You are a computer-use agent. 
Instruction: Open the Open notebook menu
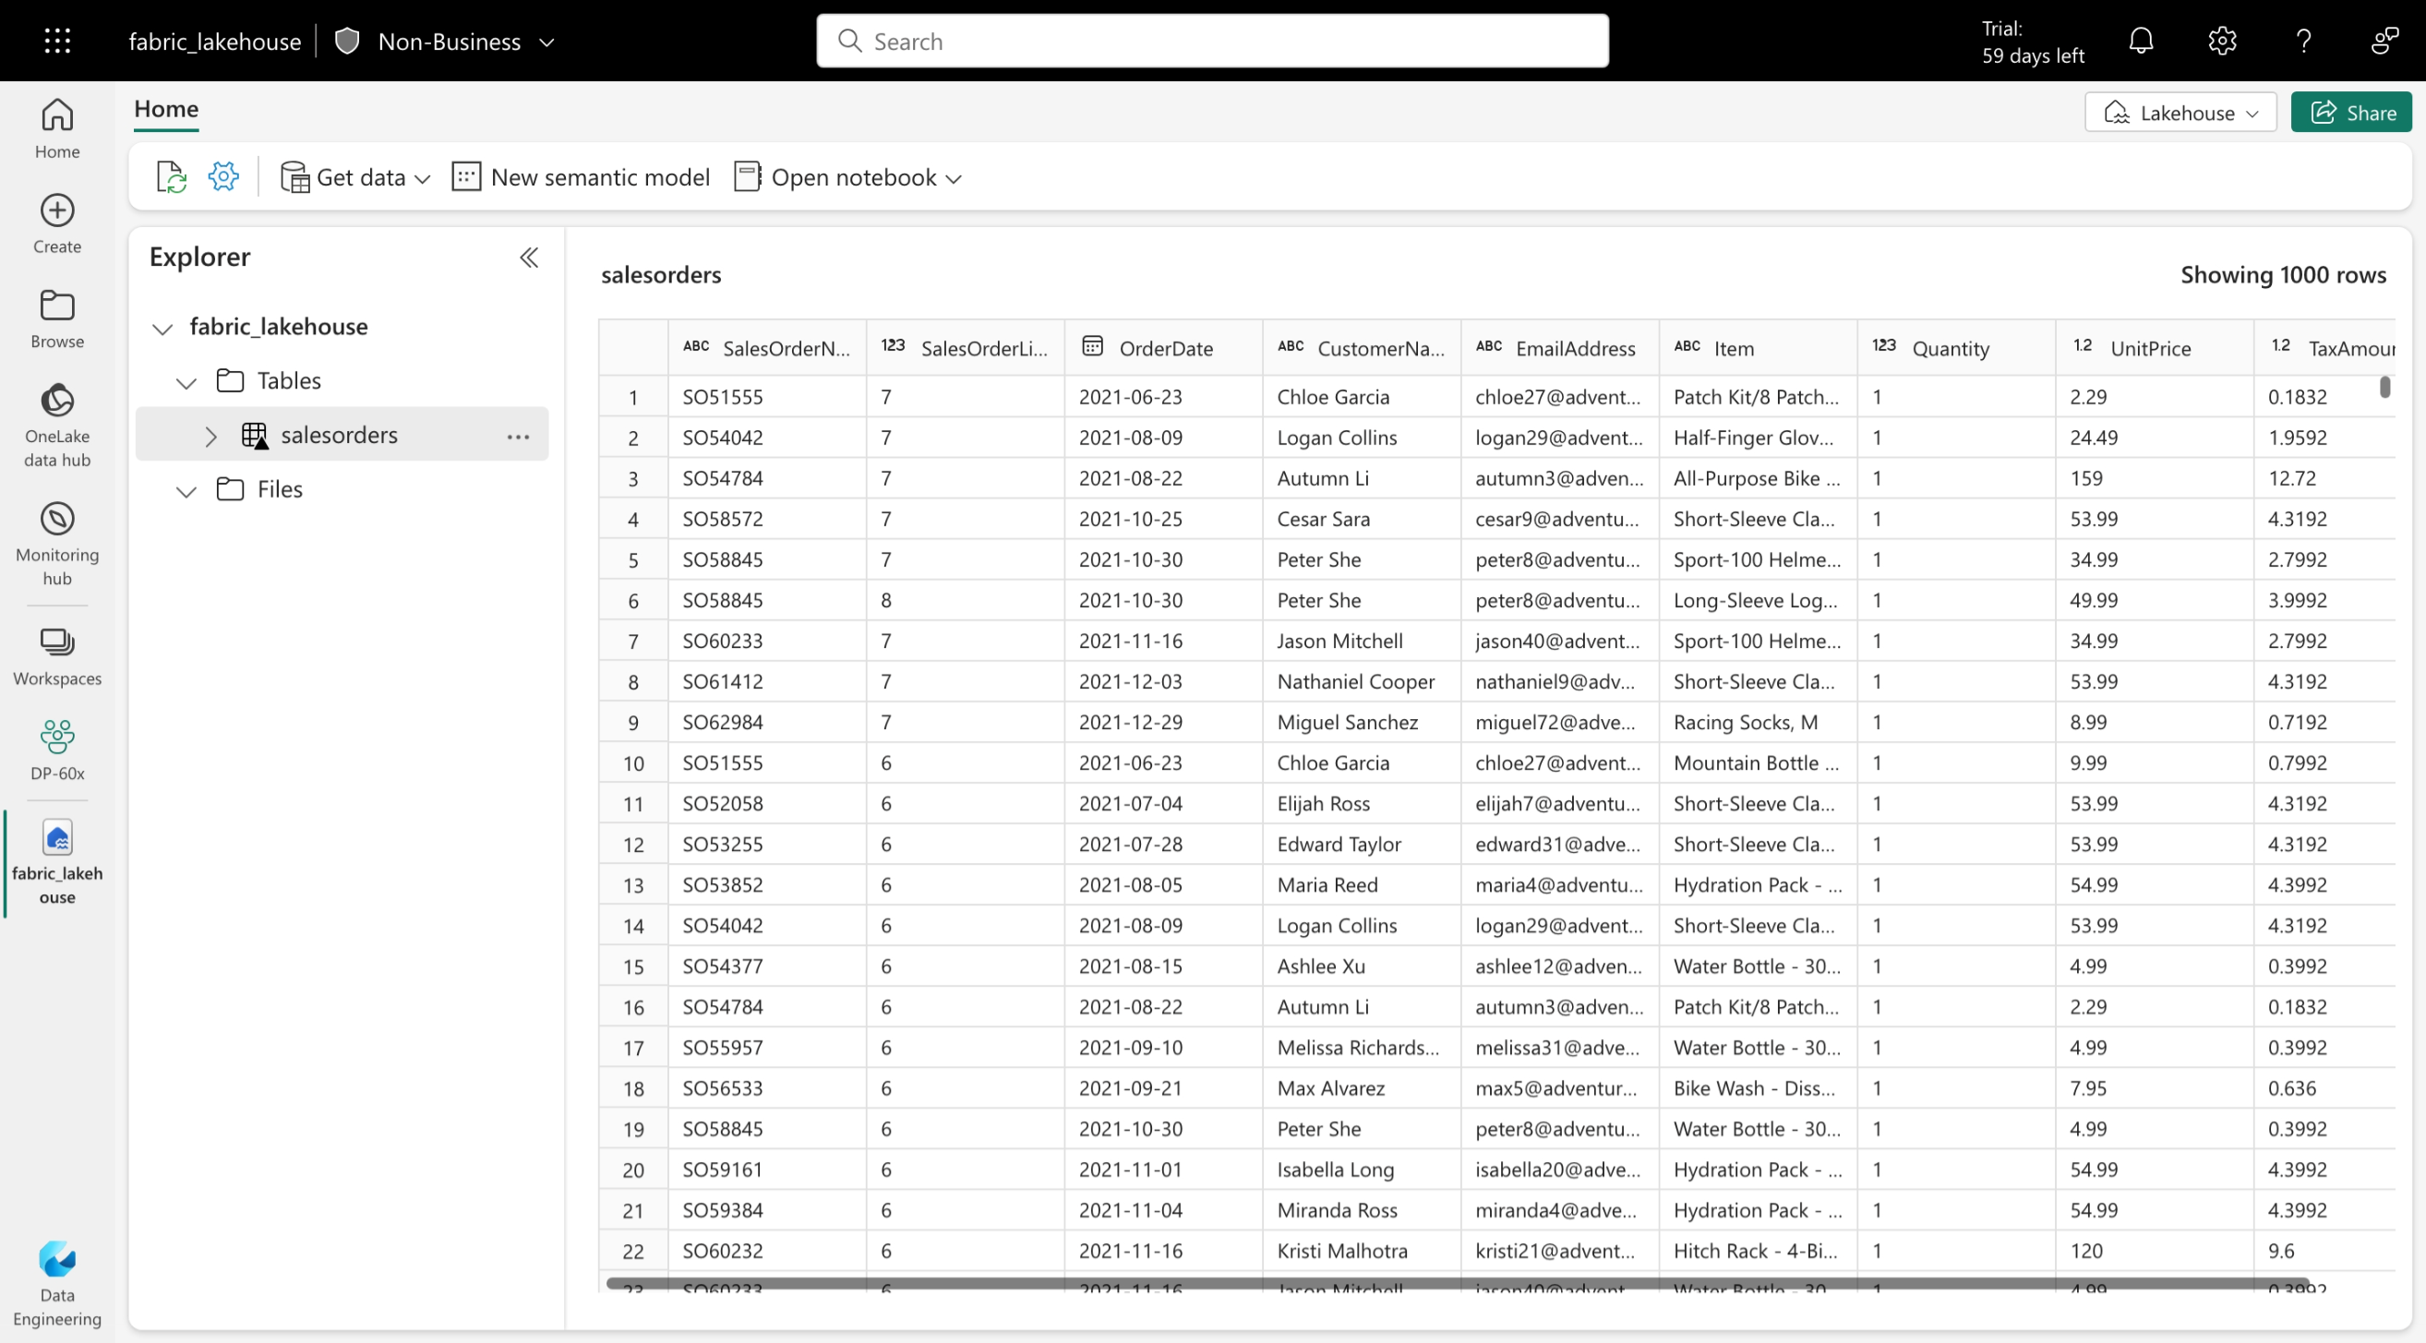click(x=955, y=177)
